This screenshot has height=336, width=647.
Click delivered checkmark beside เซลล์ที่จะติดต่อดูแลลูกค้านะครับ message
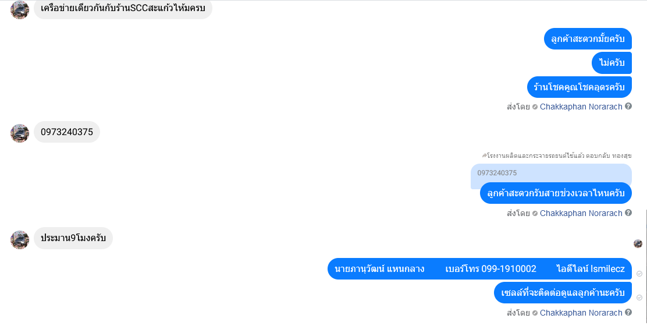pos(639,297)
